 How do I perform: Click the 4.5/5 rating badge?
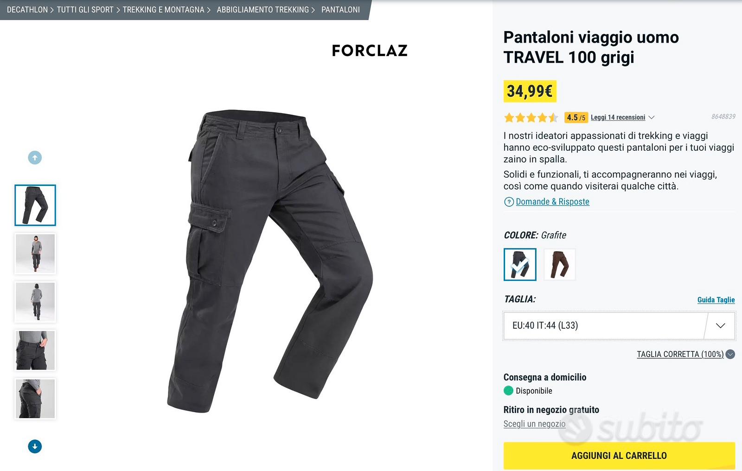[x=576, y=117]
